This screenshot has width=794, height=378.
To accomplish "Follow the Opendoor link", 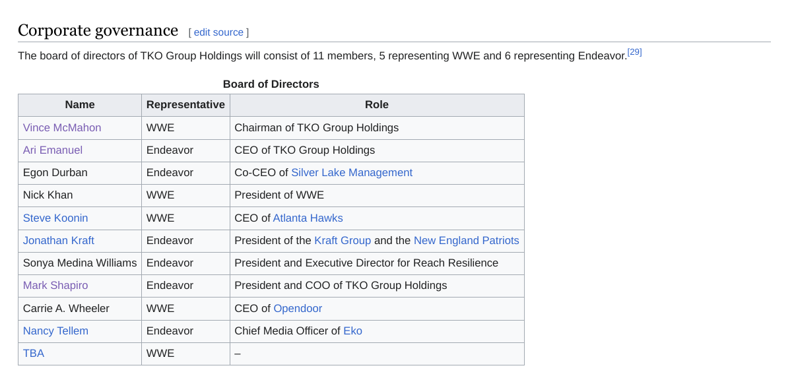I will coord(298,308).
